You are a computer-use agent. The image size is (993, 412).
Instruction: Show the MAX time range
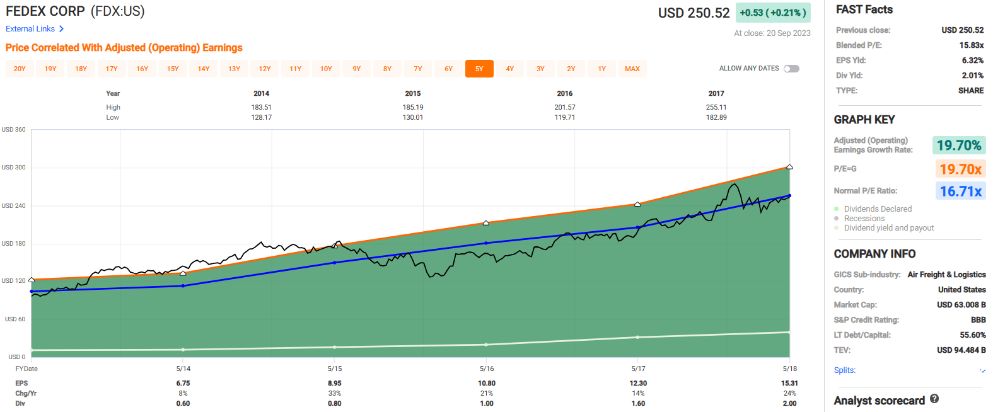[632, 69]
